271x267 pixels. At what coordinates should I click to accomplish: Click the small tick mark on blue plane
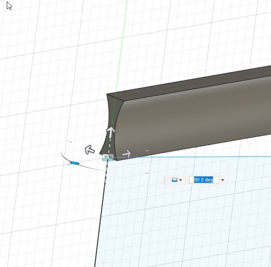pos(146,173)
